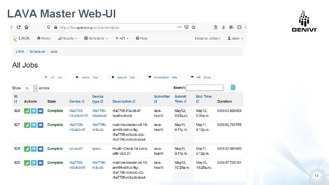Expand the API dropdown menu
Image resolution: width=329 pixels, height=185 pixels.
pyautogui.click(x=122, y=38)
